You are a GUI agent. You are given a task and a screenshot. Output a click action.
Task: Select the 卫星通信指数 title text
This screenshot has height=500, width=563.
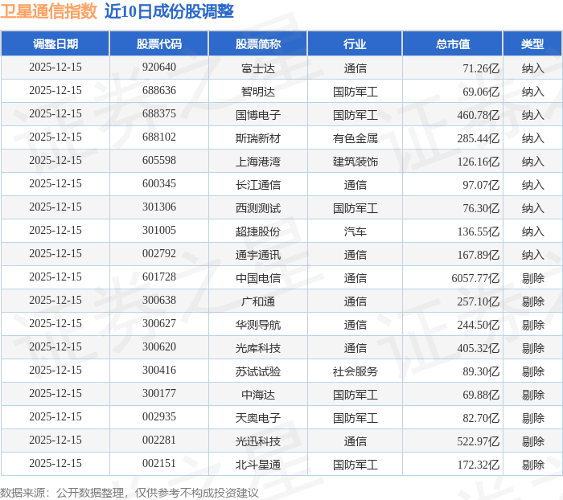[48, 11]
